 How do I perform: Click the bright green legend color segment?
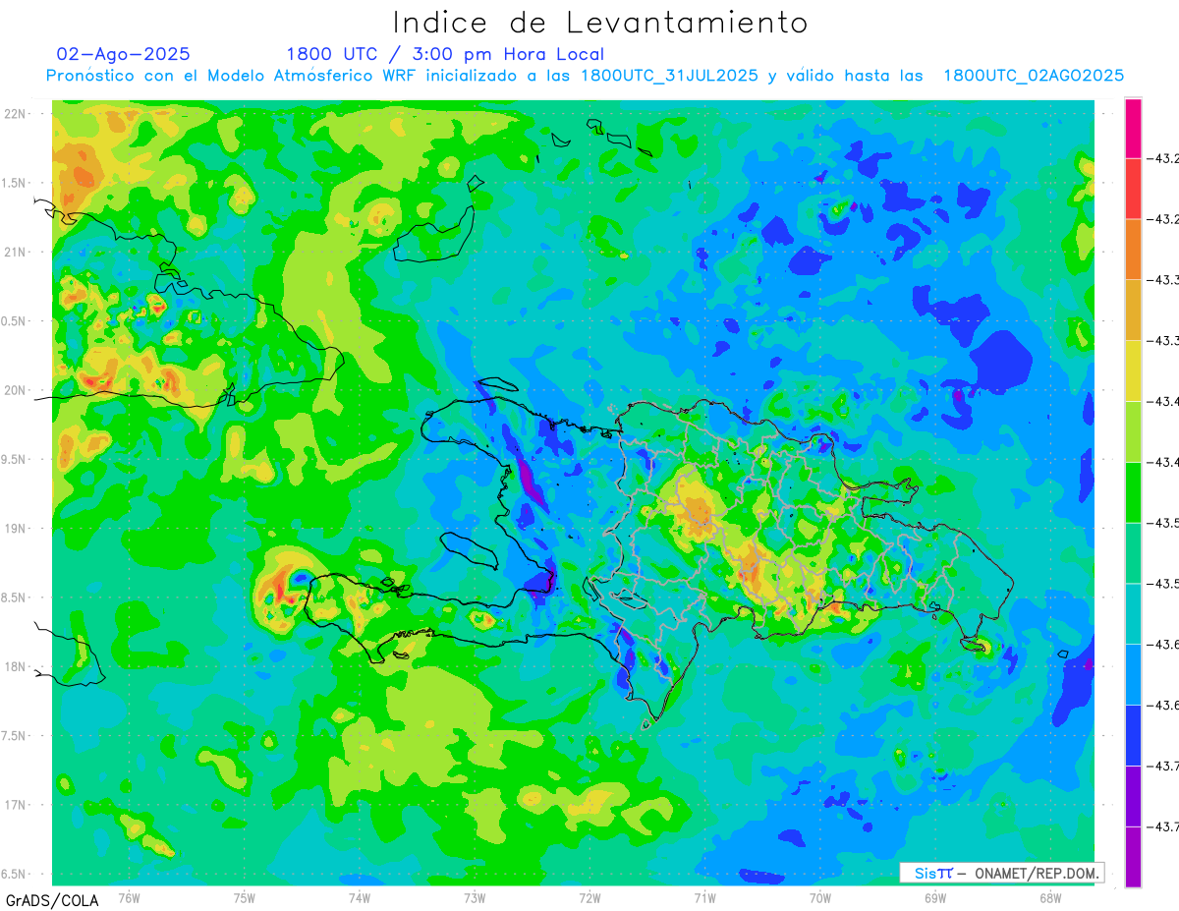click(1133, 491)
